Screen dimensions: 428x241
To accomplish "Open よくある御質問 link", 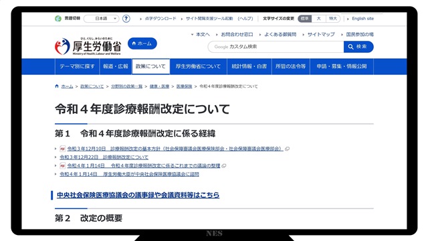I will [280, 34].
